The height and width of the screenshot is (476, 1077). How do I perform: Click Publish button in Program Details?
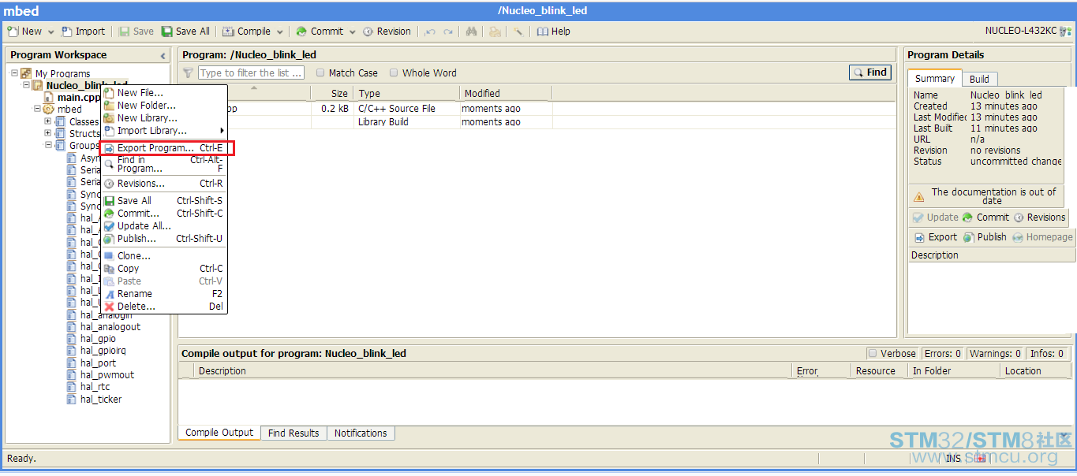[985, 237]
